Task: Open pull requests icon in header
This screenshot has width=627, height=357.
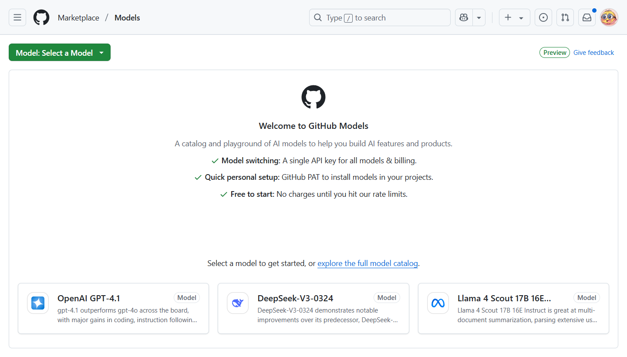Action: (565, 17)
